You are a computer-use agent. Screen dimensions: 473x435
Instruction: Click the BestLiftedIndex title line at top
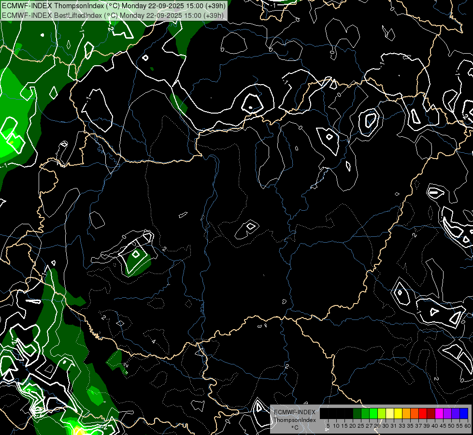(x=113, y=15)
